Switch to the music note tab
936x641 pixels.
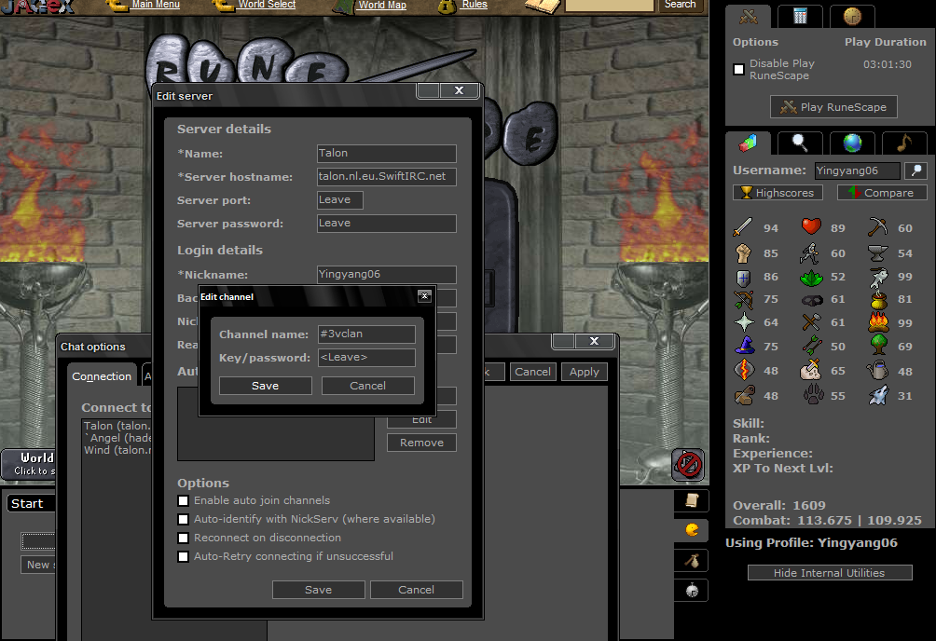point(904,143)
